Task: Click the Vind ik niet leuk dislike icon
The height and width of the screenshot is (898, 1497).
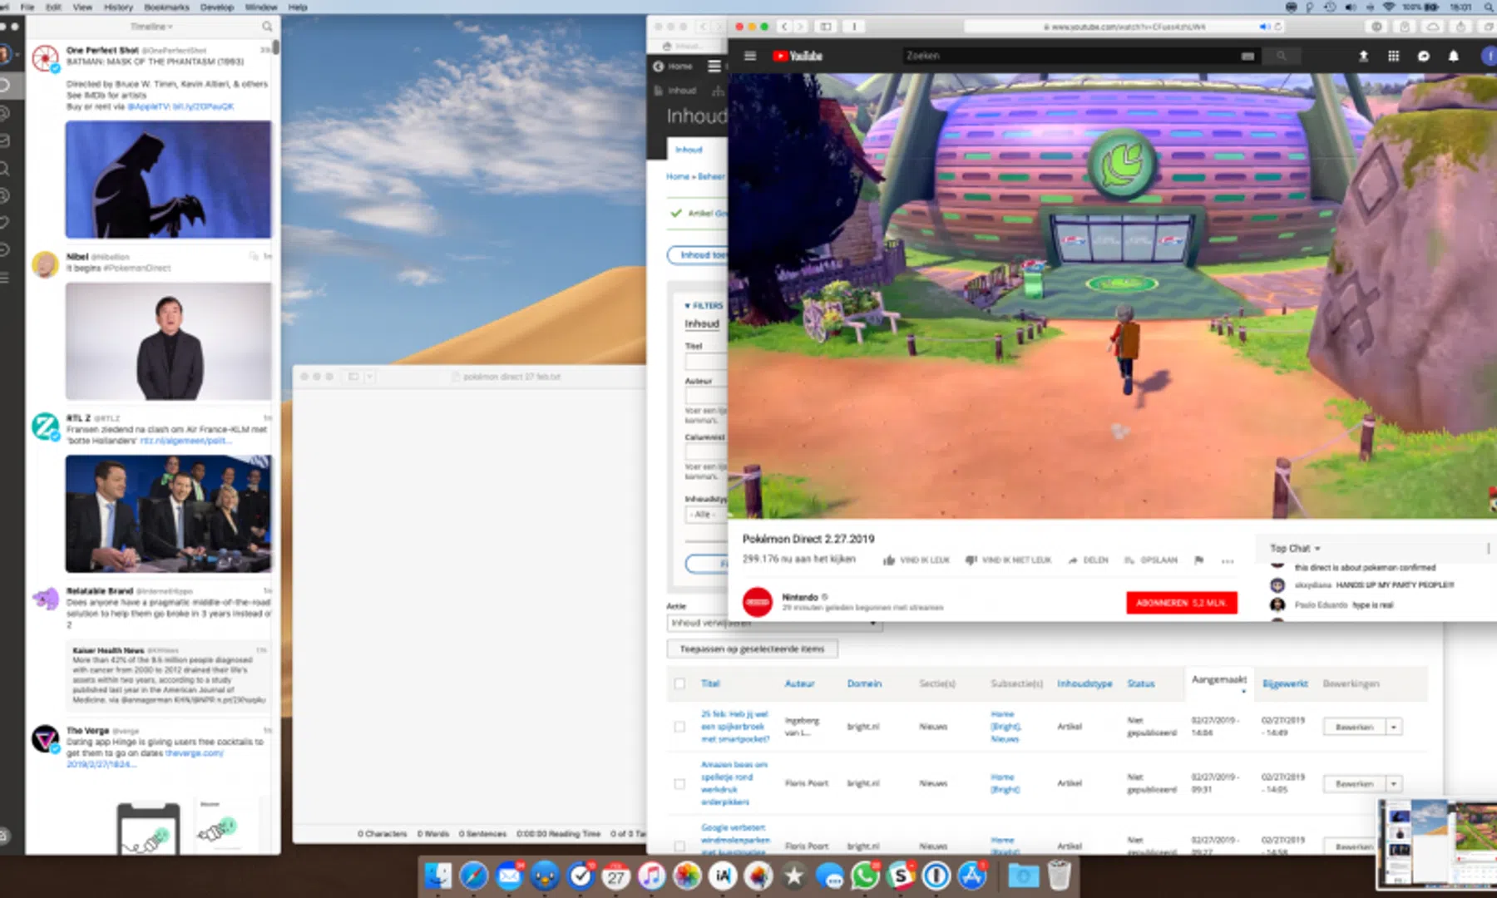Action: [971, 560]
